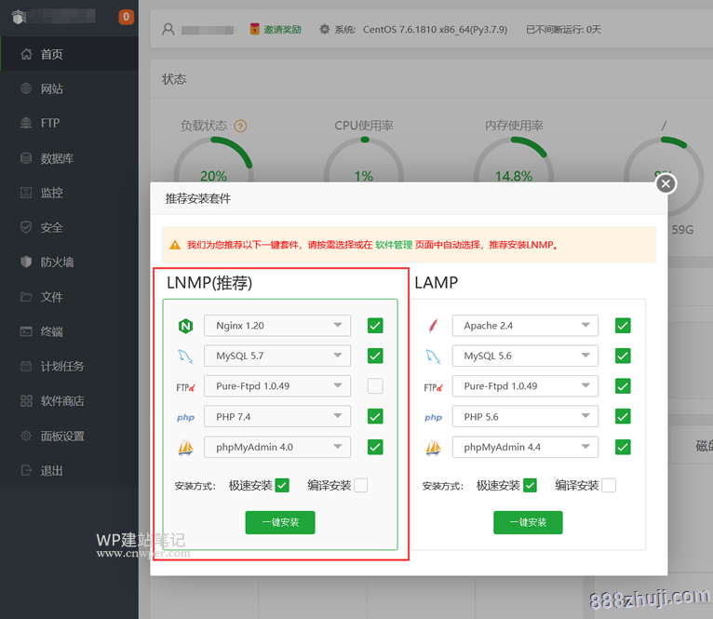Click the php icon in LNMP list
The image size is (713, 619).
coord(185,418)
